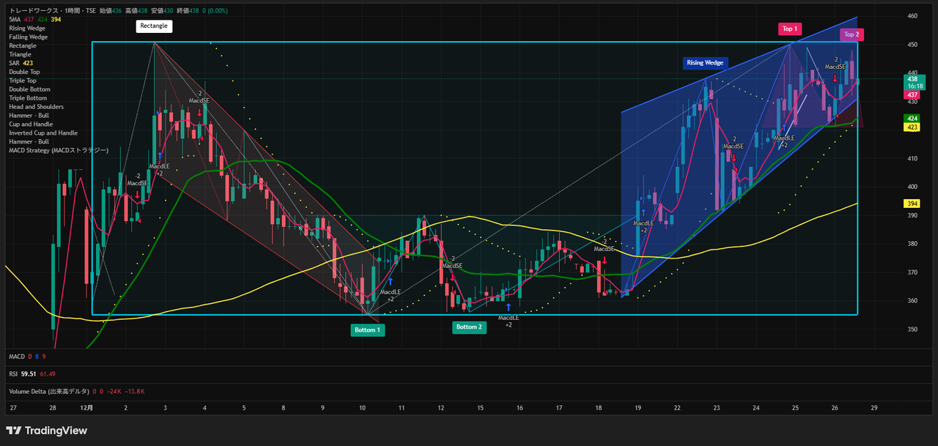This screenshot has width=938, height=446.
Task: Click the Bottom 1 marker label
Action: coord(367,330)
